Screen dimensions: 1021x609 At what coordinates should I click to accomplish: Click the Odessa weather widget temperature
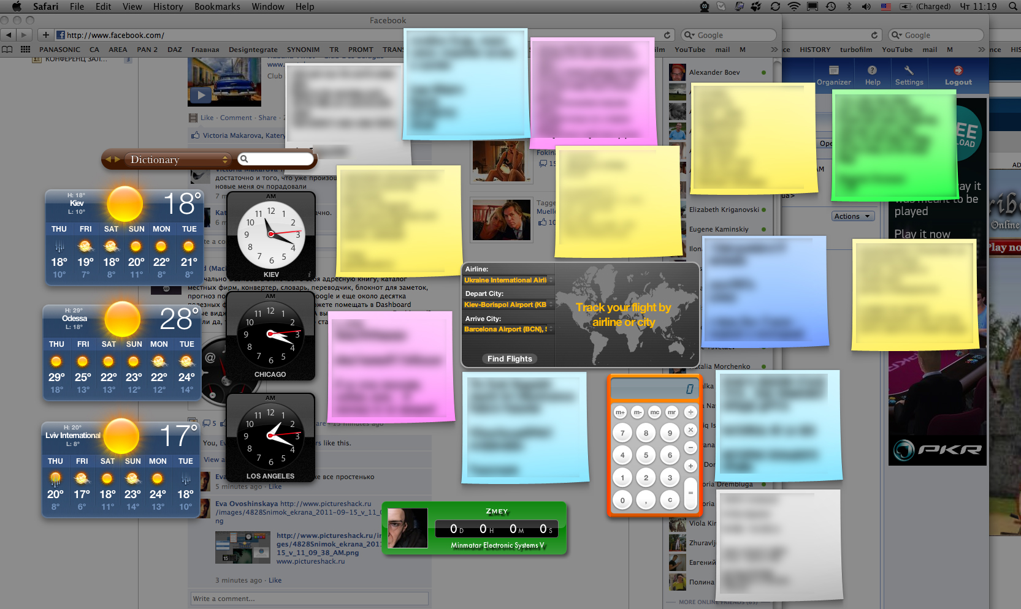[x=179, y=319]
